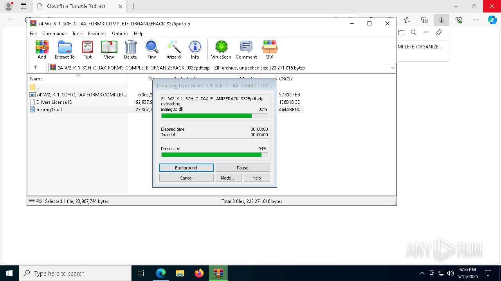Open Firefox from taskbar

(x=199, y=273)
